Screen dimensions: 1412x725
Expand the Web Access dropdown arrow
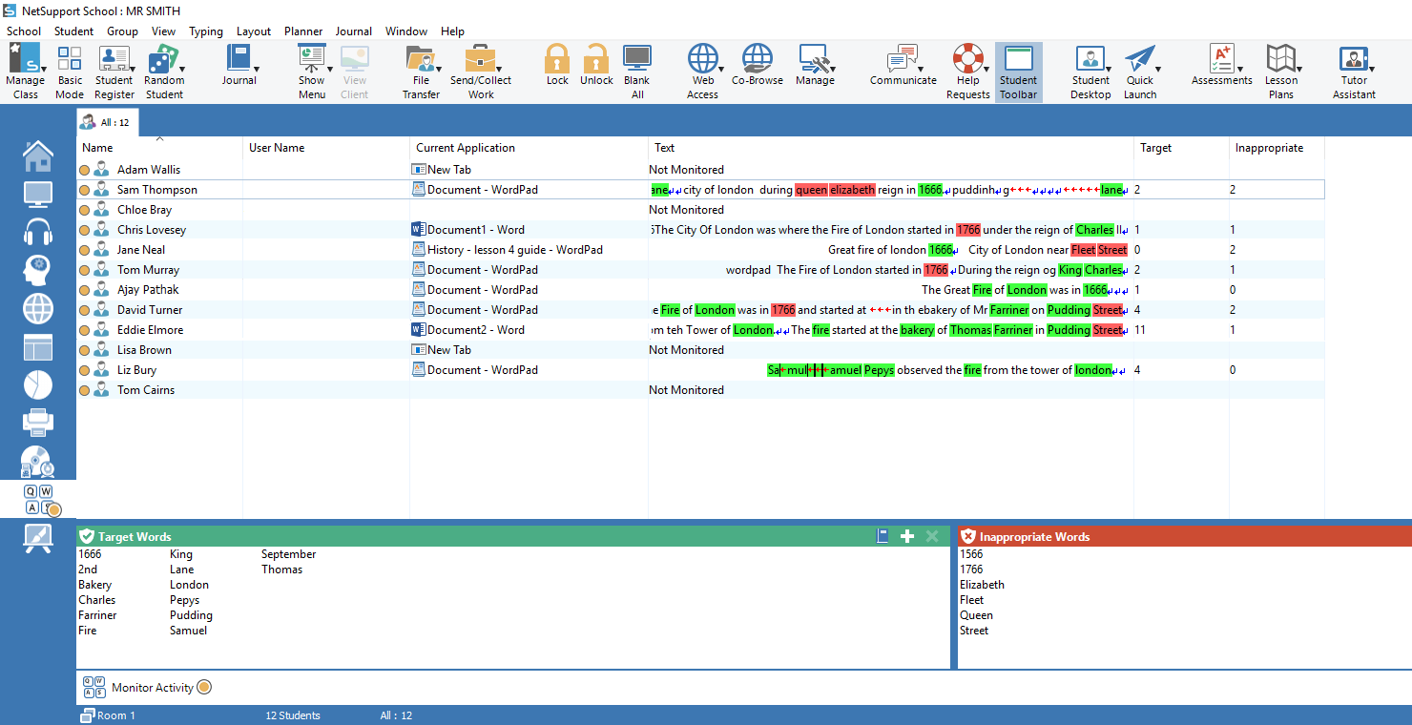pos(721,70)
